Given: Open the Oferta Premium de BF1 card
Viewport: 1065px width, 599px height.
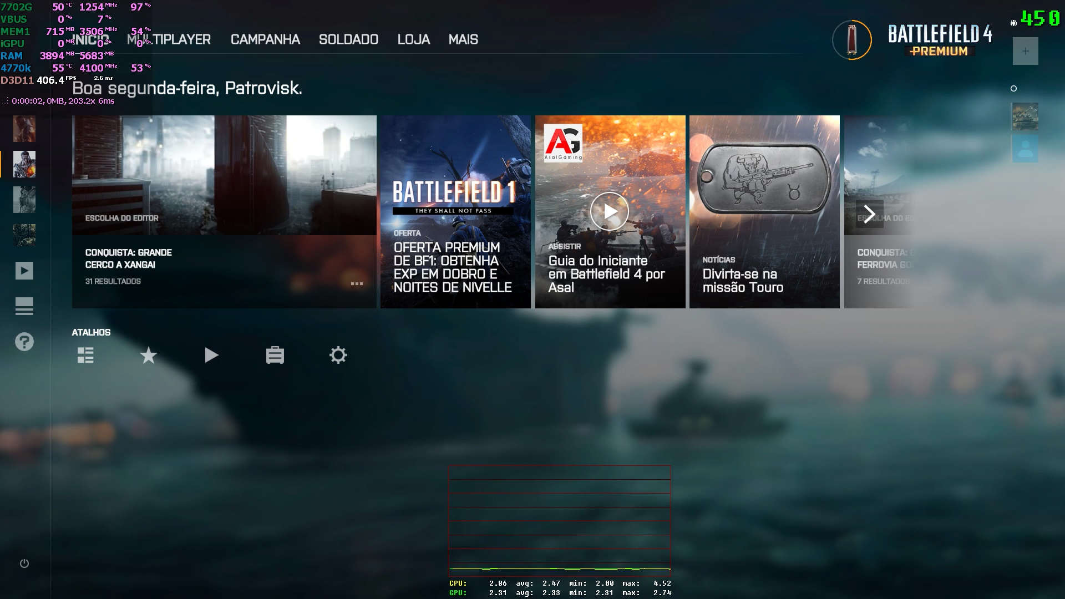Looking at the screenshot, I should (455, 212).
